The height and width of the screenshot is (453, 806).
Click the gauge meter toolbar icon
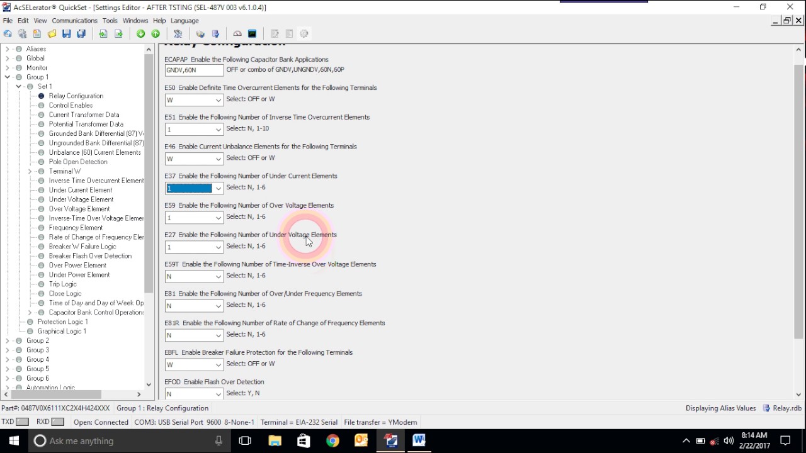(237, 34)
